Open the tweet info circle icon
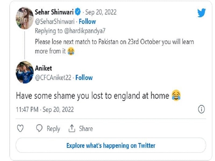The height and width of the screenshot is (161, 215). click(201, 109)
